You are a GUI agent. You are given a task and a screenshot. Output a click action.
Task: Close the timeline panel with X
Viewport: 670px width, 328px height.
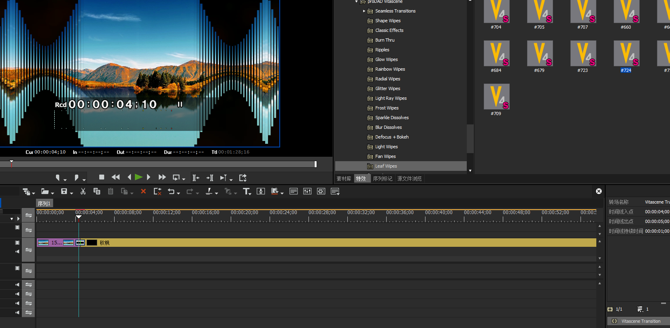pyautogui.click(x=599, y=191)
